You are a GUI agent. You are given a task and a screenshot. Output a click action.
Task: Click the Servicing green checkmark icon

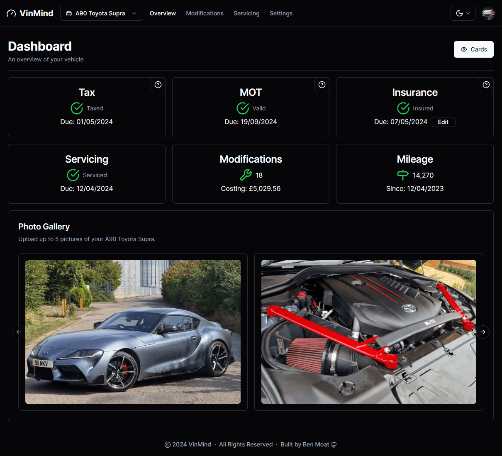[73, 175]
